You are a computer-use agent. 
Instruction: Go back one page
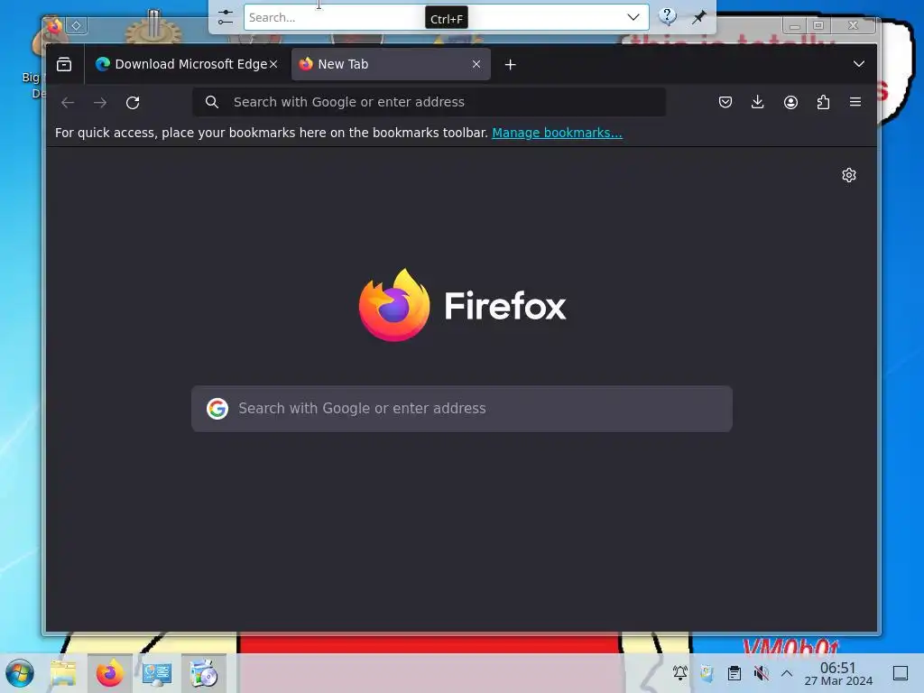(68, 103)
